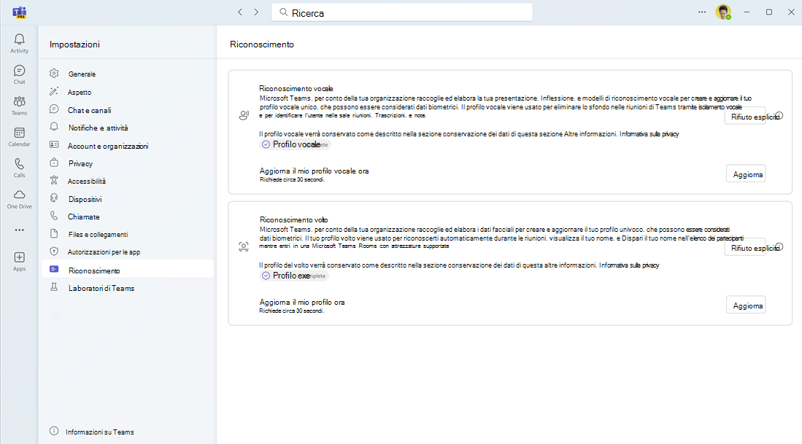Open Chiamate settings
Screen dimensions: 802x444
(x=128, y=217)
